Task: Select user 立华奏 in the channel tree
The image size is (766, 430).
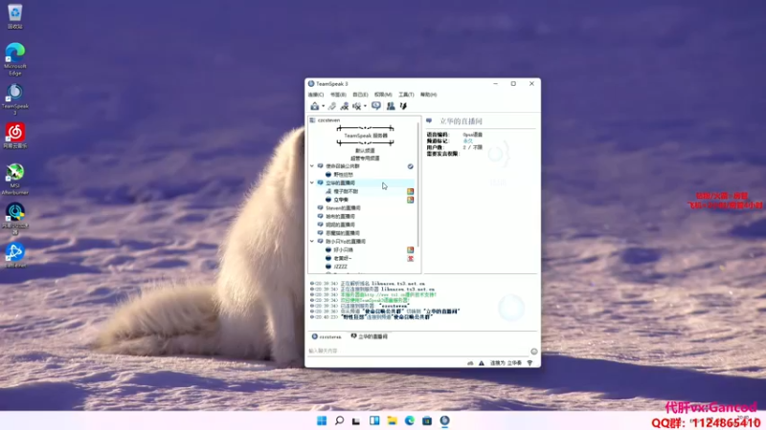Action: point(341,200)
